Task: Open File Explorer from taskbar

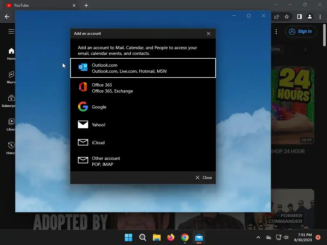Action: pyautogui.click(x=156, y=237)
